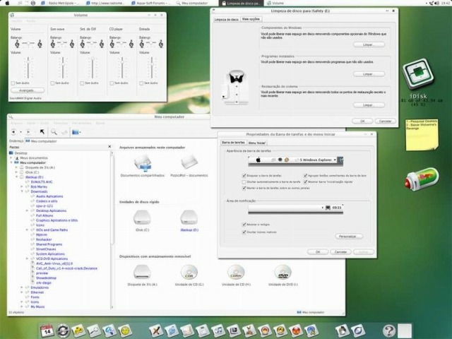Switch to Aqua-Soft Forums taskbar item
The image size is (452, 339).
point(151,3)
